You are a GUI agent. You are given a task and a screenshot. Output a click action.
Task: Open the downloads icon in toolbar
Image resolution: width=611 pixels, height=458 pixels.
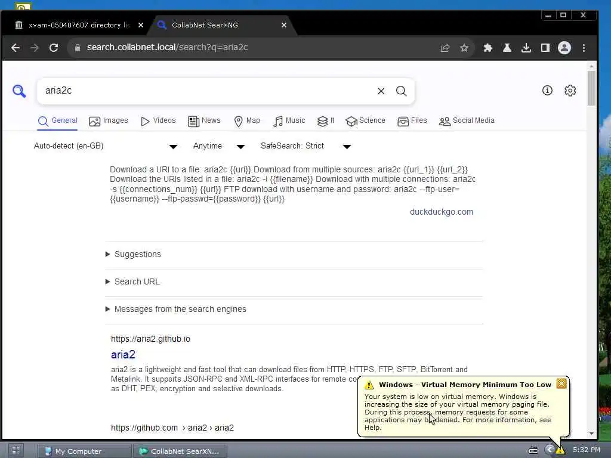(x=526, y=48)
